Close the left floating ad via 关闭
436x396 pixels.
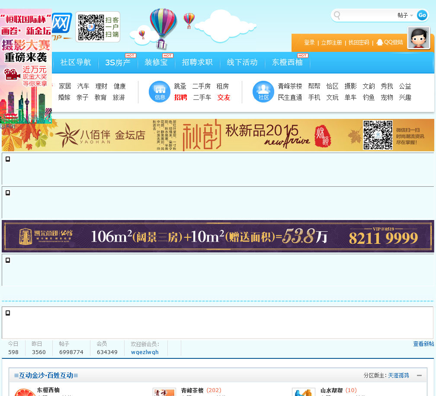click(x=7, y=126)
